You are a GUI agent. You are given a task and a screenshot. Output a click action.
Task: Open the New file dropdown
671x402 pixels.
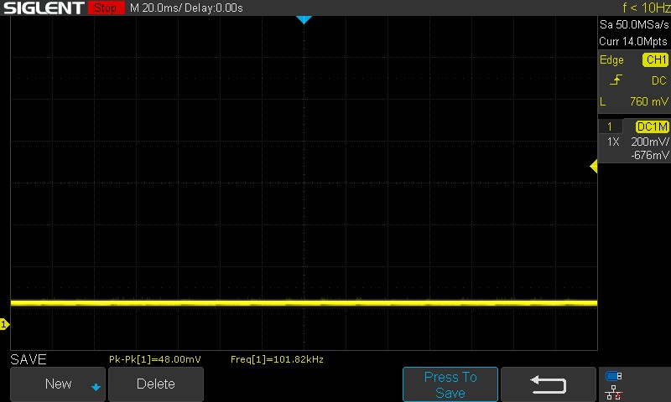point(58,384)
